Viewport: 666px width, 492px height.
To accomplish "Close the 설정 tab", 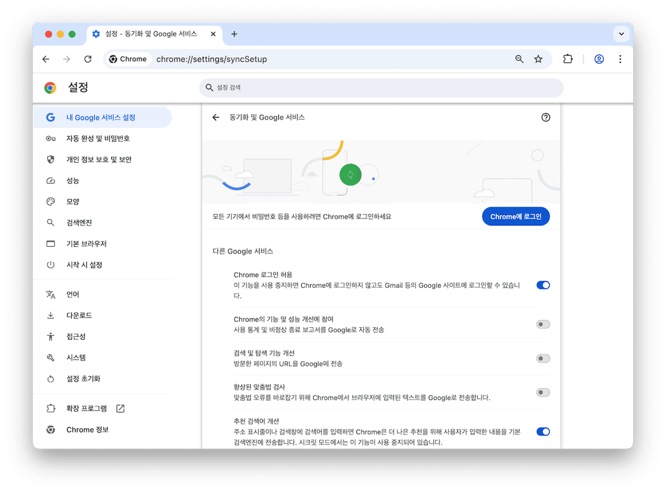I will pos(213,34).
